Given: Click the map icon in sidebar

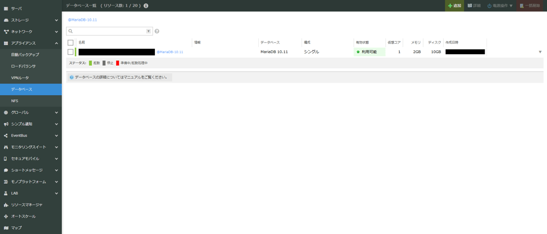Looking at the screenshot, I should [x=6, y=228].
